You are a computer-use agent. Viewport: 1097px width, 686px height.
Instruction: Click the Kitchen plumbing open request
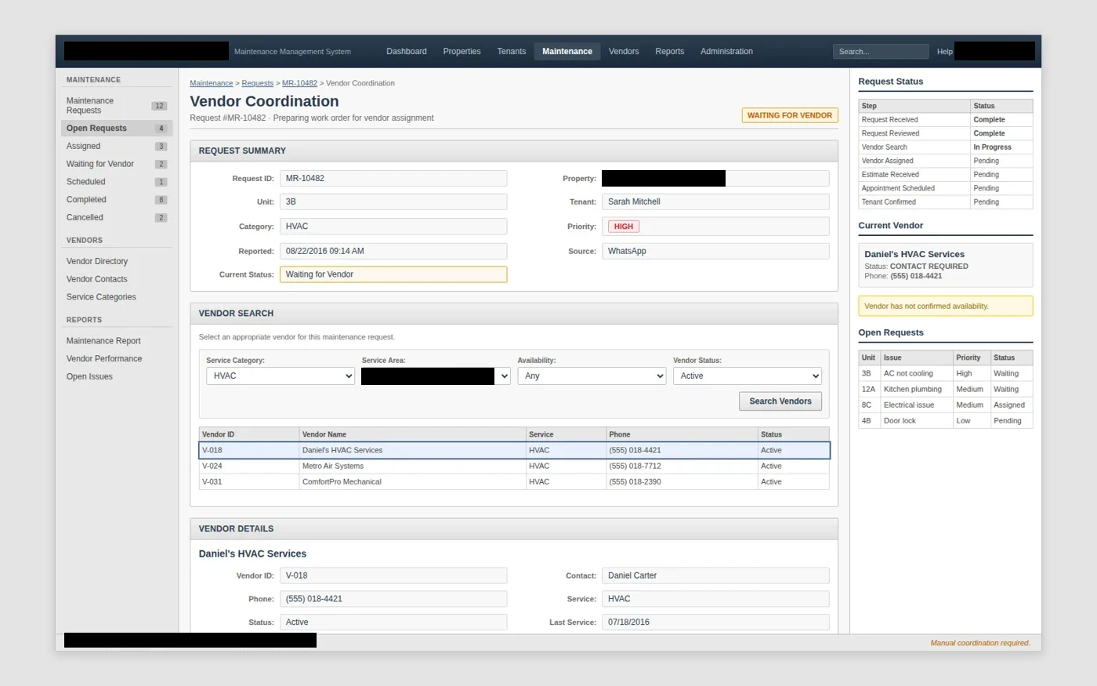click(946, 390)
